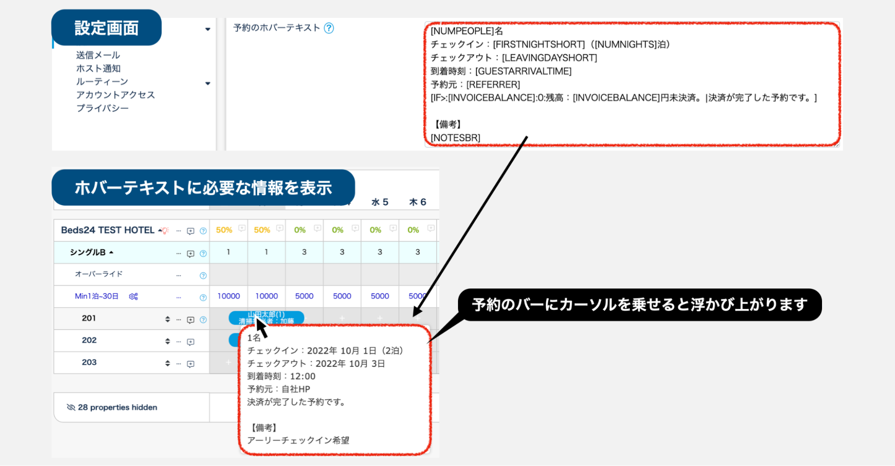Open the Min1泊~30日 rate link
Image resolution: width=895 pixels, height=466 pixels.
(97, 296)
